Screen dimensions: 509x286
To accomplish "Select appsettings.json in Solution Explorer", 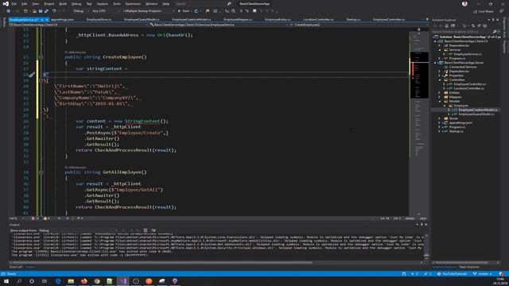I will coord(460,122).
